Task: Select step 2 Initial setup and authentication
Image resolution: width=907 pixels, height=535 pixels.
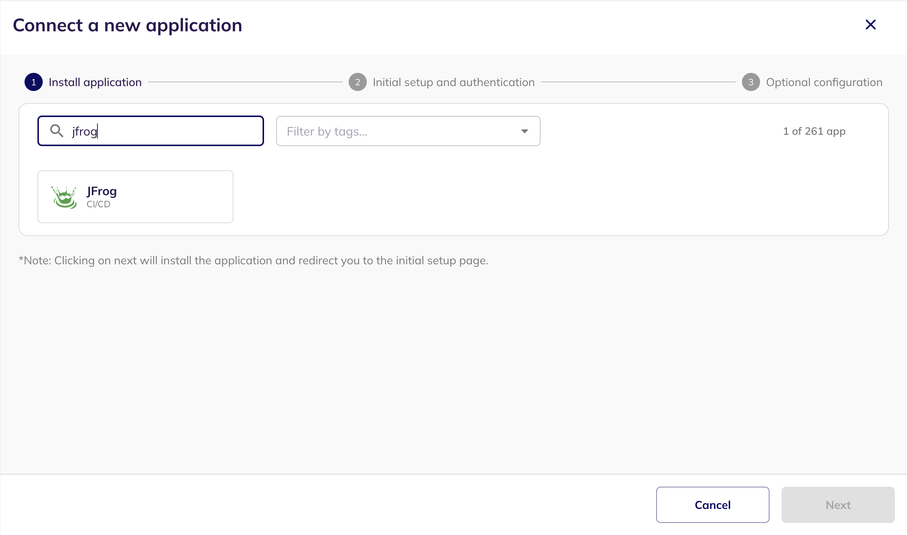Action: click(442, 82)
